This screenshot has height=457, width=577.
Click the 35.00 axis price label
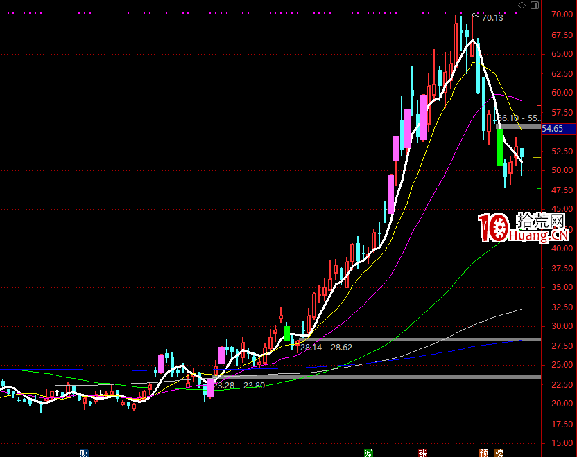click(562, 287)
